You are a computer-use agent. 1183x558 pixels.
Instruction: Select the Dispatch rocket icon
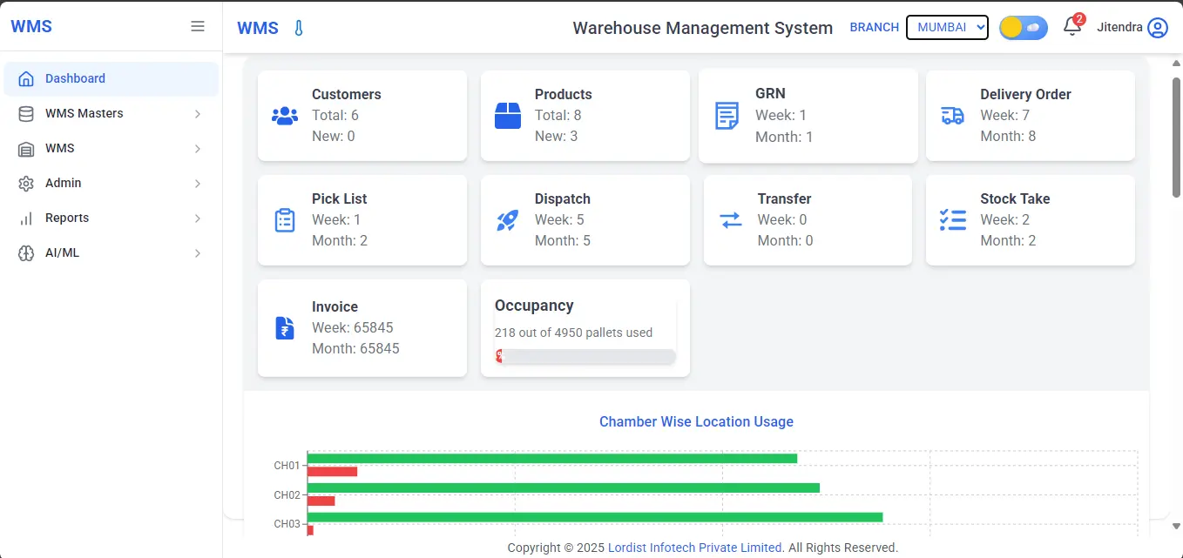pos(506,220)
